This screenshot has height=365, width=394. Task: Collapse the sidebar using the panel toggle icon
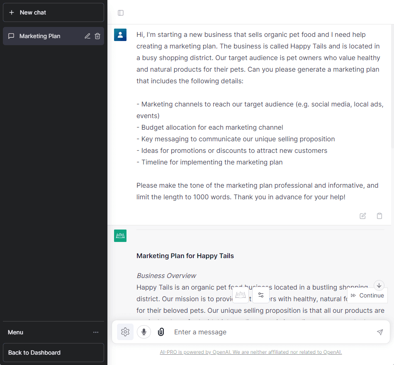point(121,13)
